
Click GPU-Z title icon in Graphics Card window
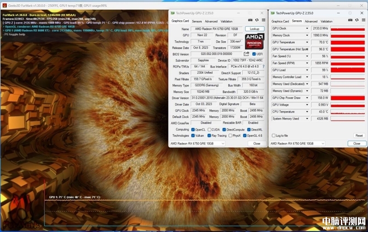pos(173,13)
